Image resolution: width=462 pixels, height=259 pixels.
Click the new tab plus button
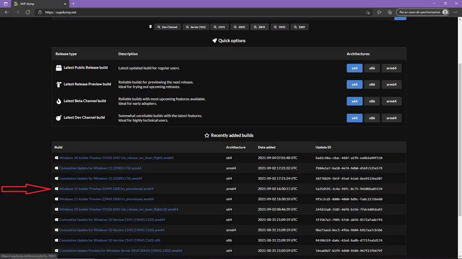pos(73,4)
